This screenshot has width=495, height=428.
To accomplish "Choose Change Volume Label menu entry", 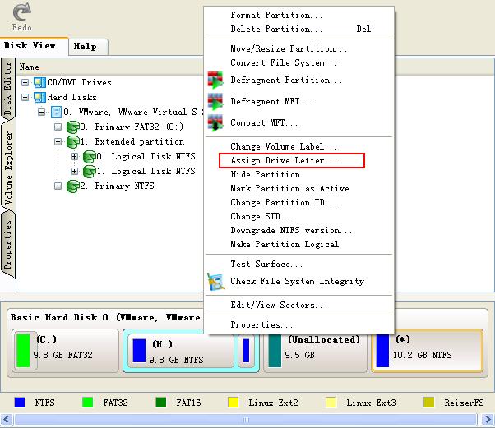I will coord(299,146).
